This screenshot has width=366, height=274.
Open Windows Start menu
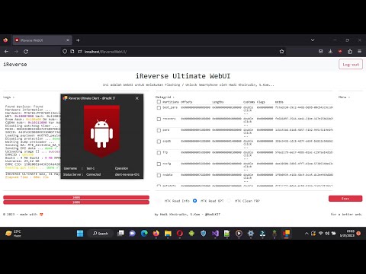click(x=80, y=233)
